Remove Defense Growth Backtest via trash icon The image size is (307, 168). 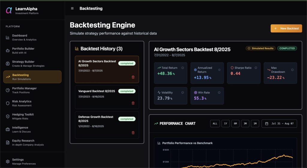133,133
